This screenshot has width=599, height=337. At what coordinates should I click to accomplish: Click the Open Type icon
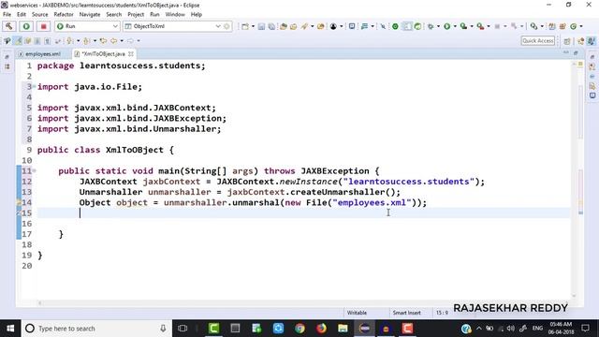pyautogui.click(x=284, y=26)
